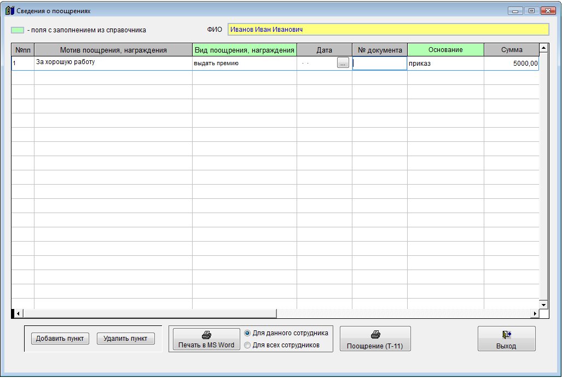Click the printer icon on Поощрение (Т-11)
The image size is (562, 378).
click(x=375, y=335)
